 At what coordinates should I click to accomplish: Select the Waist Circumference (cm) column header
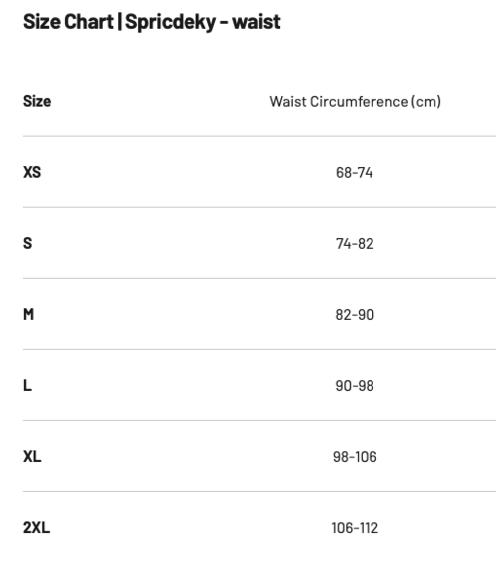point(355,101)
